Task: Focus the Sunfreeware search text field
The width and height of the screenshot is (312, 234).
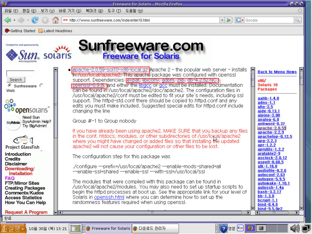Action: click(20, 73)
